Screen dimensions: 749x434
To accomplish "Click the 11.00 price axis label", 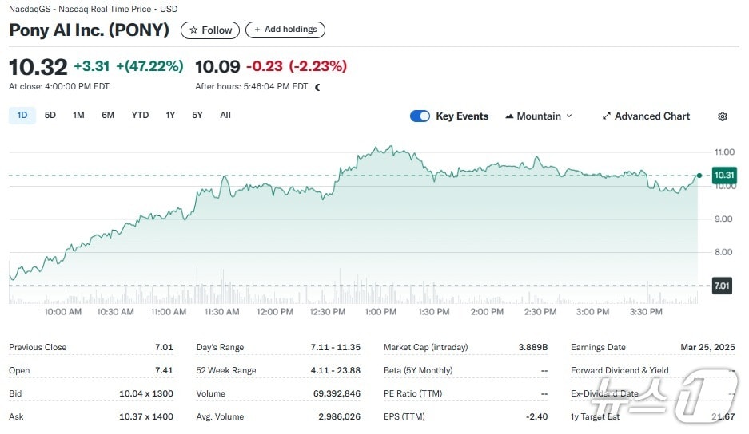I will (724, 152).
